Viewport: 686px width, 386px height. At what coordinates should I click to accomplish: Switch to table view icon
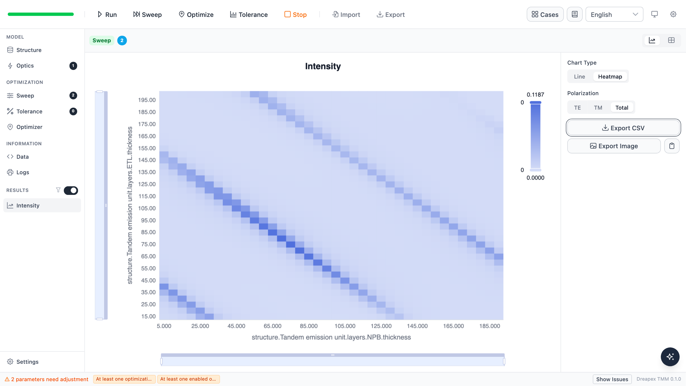671,40
